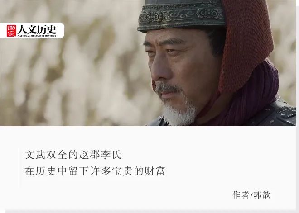
Task: Click the author name 郭歆
Action: click(x=262, y=195)
